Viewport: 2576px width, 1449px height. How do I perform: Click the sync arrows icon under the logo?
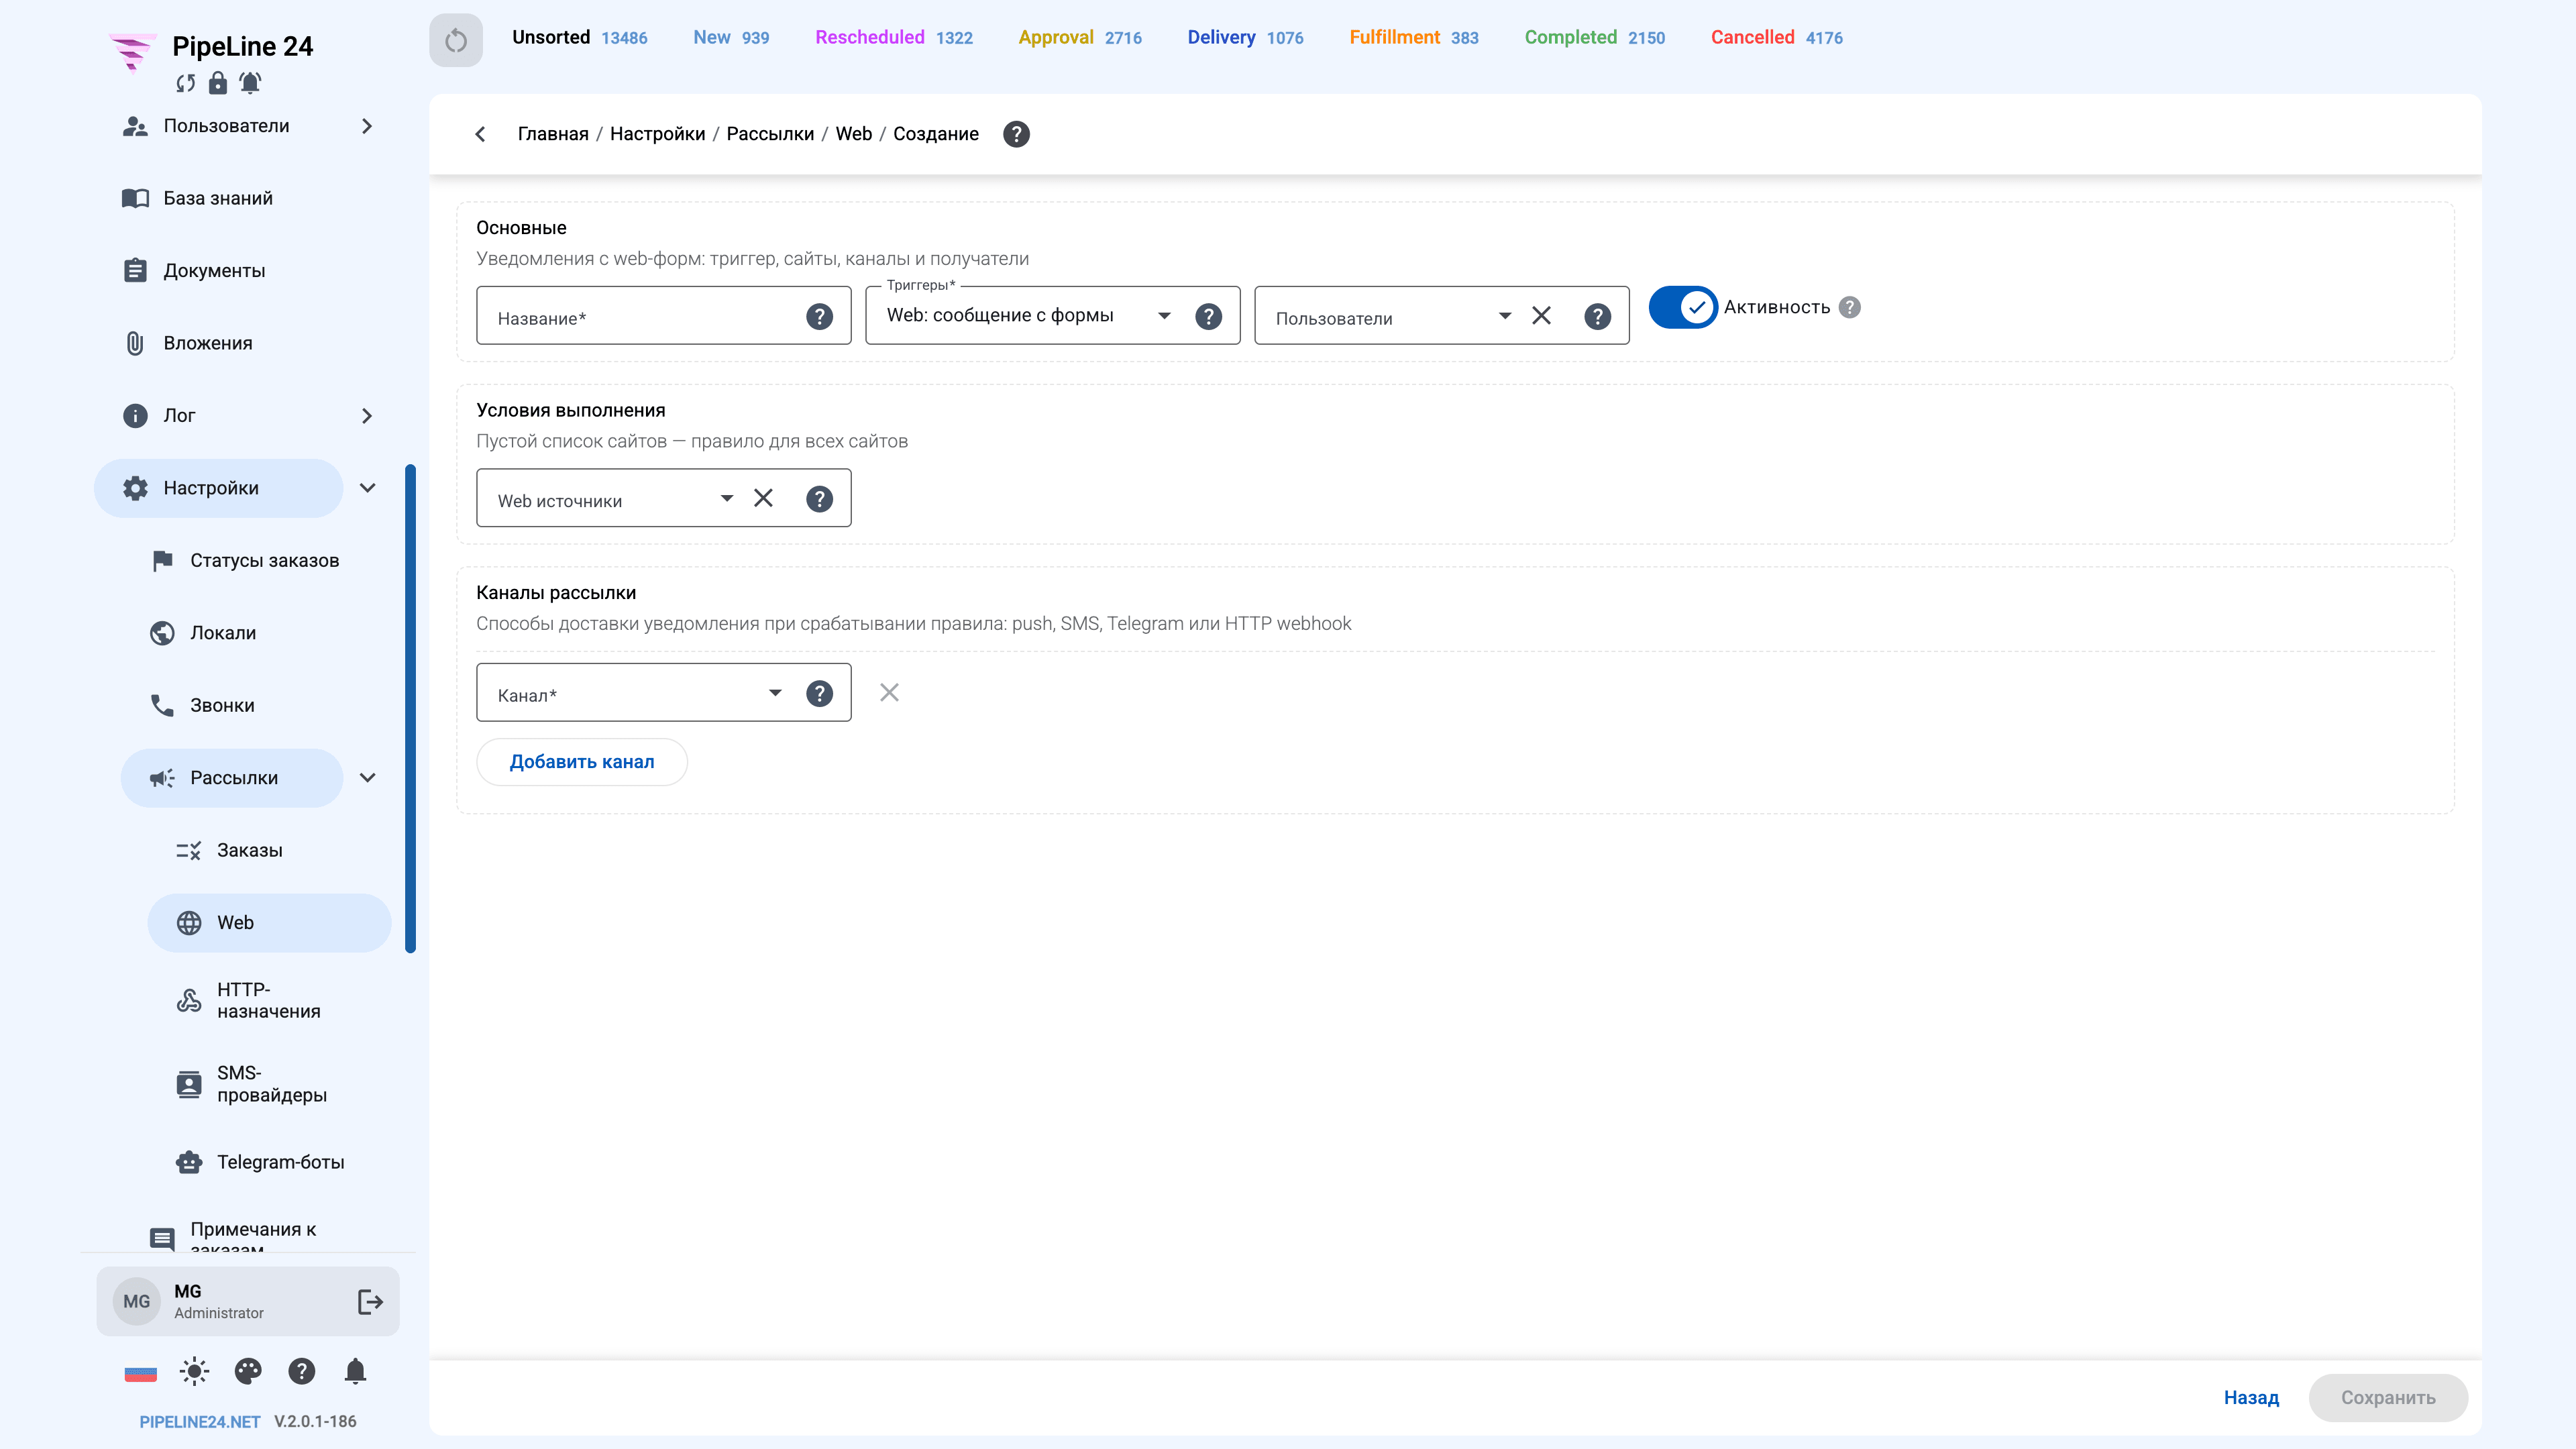tap(185, 83)
